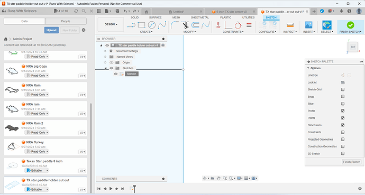This screenshot has width=365, height=195.
Task: Open the DESIGN workspace dropdown
Action: (x=111, y=24)
